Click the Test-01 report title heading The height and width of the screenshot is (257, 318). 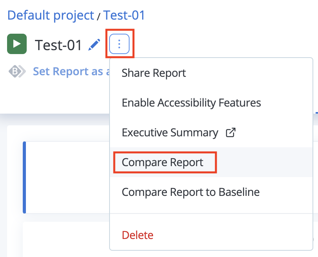pyautogui.click(x=58, y=45)
